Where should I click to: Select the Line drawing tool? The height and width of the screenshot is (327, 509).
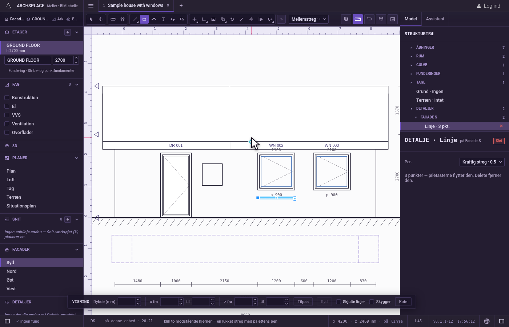tap(135, 19)
